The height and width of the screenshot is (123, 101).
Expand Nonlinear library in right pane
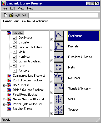[x=52, y=82]
